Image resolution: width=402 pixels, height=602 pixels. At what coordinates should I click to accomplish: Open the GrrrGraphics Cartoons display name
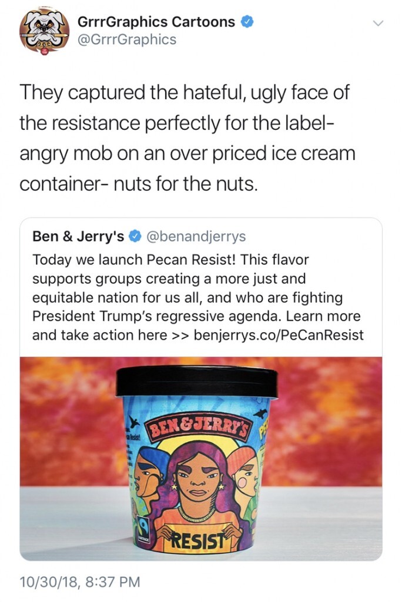pos(156,22)
